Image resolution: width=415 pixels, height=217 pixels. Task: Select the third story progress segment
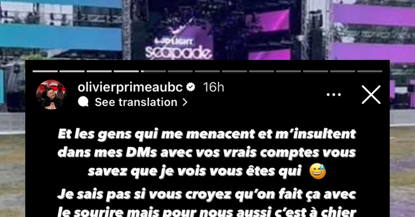point(99,71)
